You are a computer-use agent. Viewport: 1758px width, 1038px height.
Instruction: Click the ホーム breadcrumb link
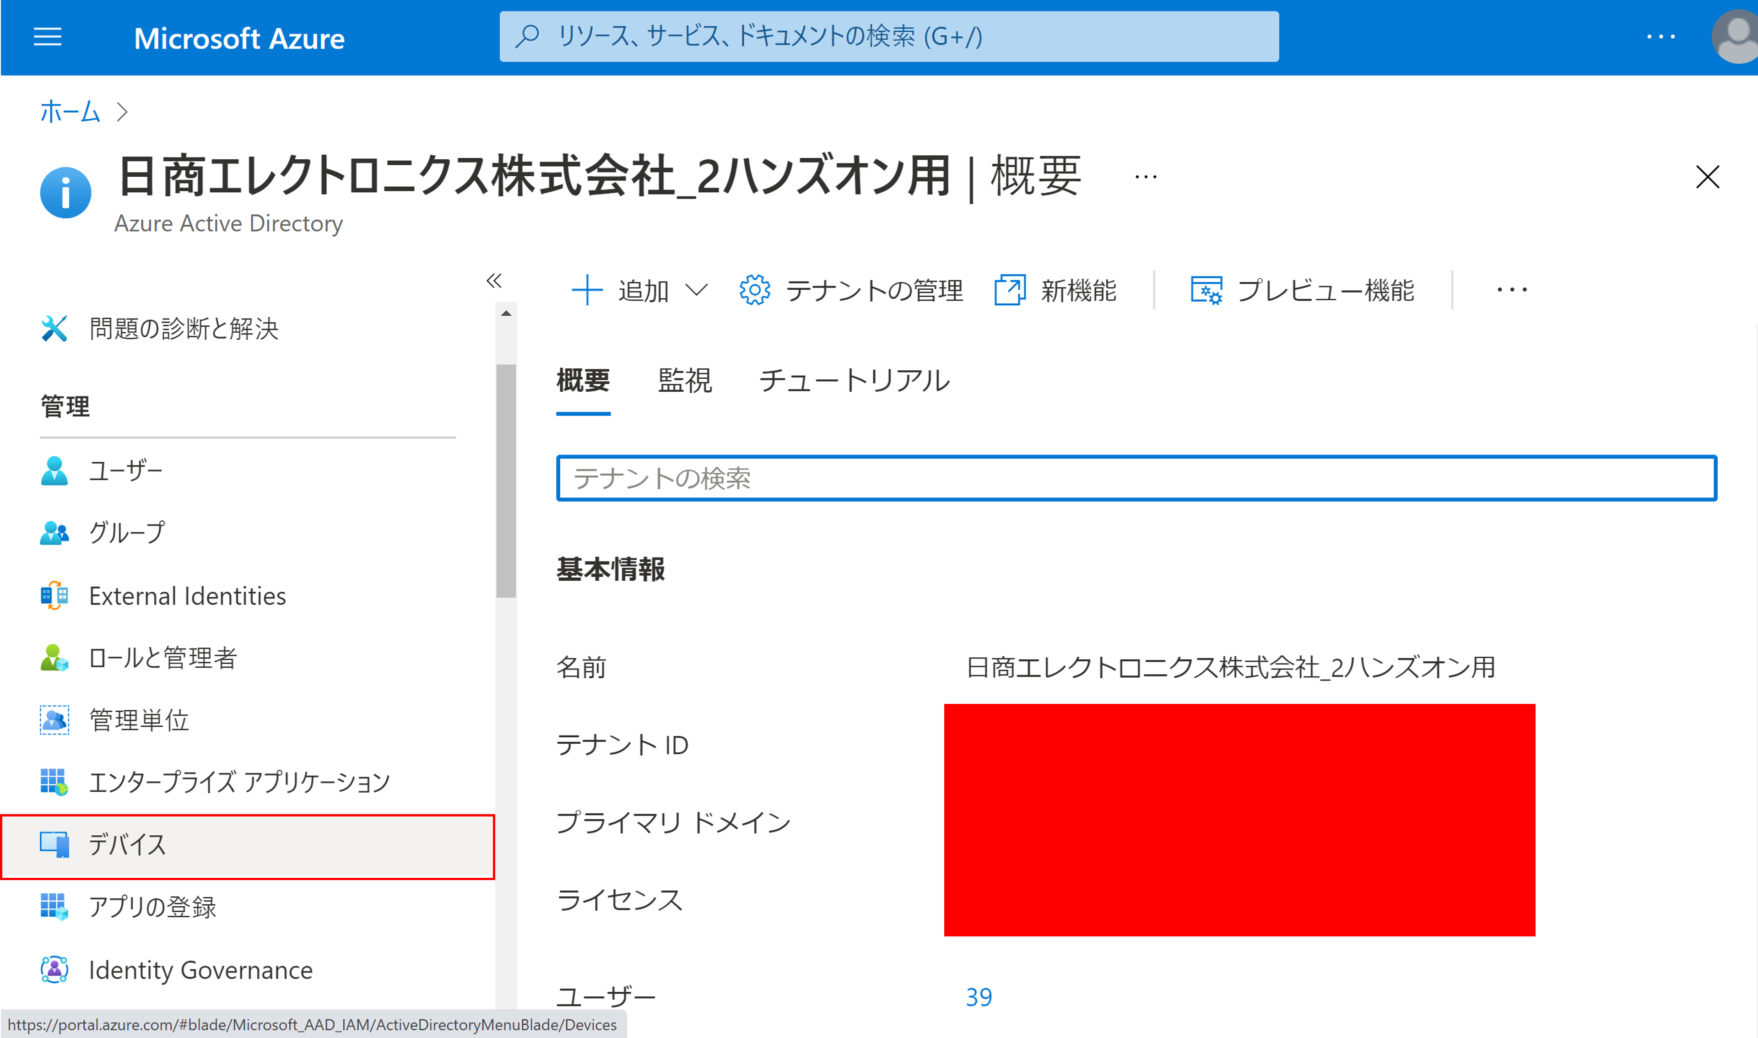[70, 112]
